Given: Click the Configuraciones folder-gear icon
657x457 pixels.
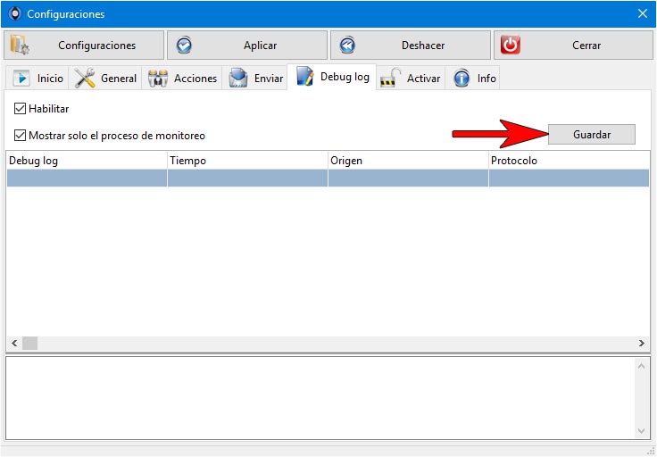Looking at the screenshot, I should 20,46.
